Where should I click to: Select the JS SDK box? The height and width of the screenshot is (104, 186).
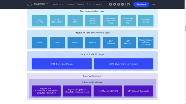tap(75, 21)
